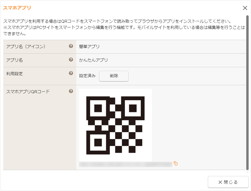Click the スマホアプリ dialog title
Screen dimensions: 251x191
click(x=17, y=8)
